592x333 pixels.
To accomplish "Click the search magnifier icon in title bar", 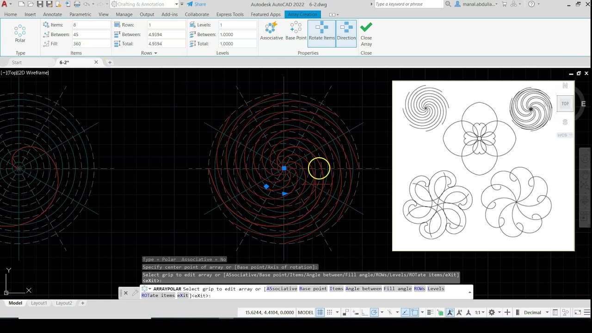I will point(448,4).
